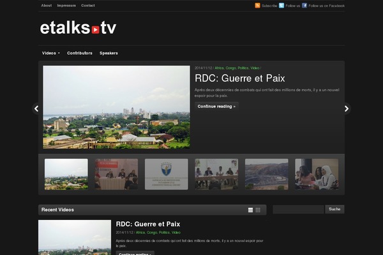
Task: Go to previous slide with left arrow
Action: tap(36, 108)
